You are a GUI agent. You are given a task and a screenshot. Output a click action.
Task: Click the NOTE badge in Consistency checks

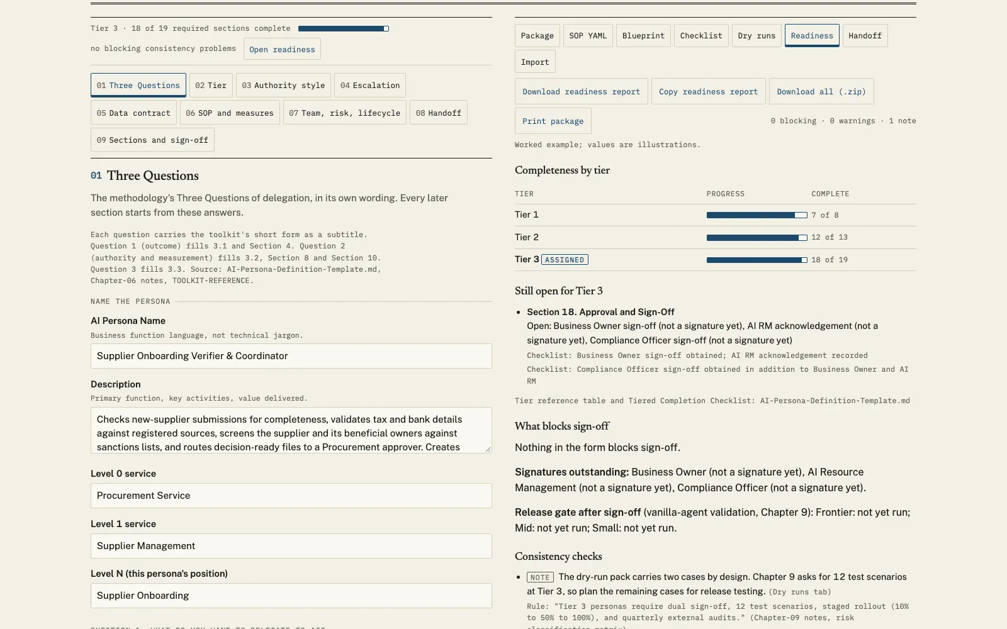[x=540, y=577]
